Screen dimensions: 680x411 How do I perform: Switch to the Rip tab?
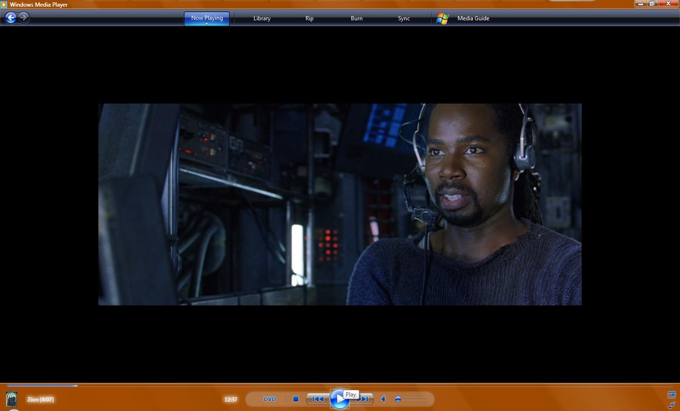coord(309,18)
